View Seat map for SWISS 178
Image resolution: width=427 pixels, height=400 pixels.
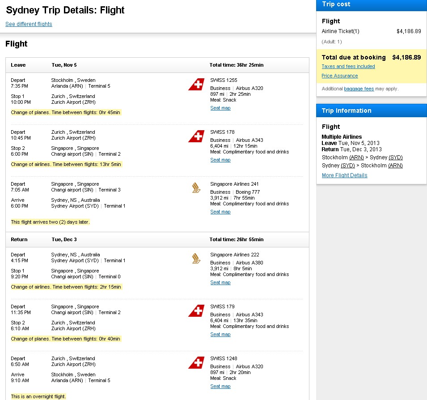[220, 160]
